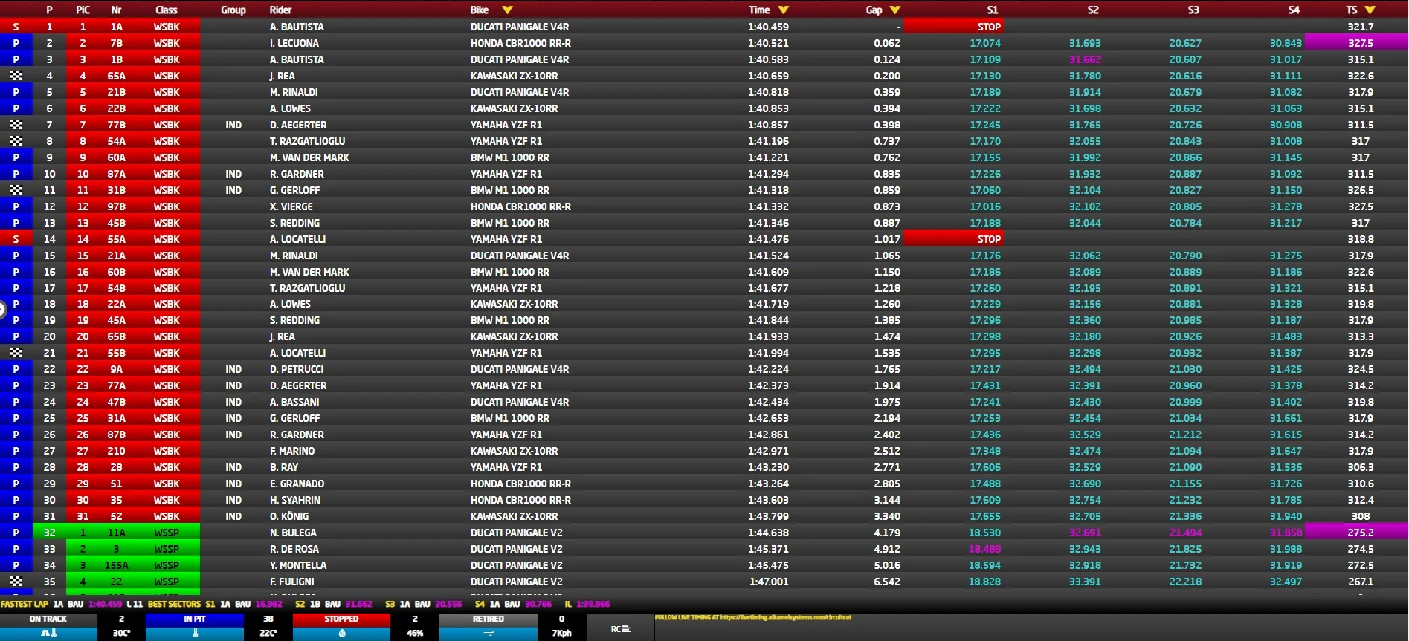Click the green WSSP class cell for 11A
The height and width of the screenshot is (641, 1409).
(167, 533)
